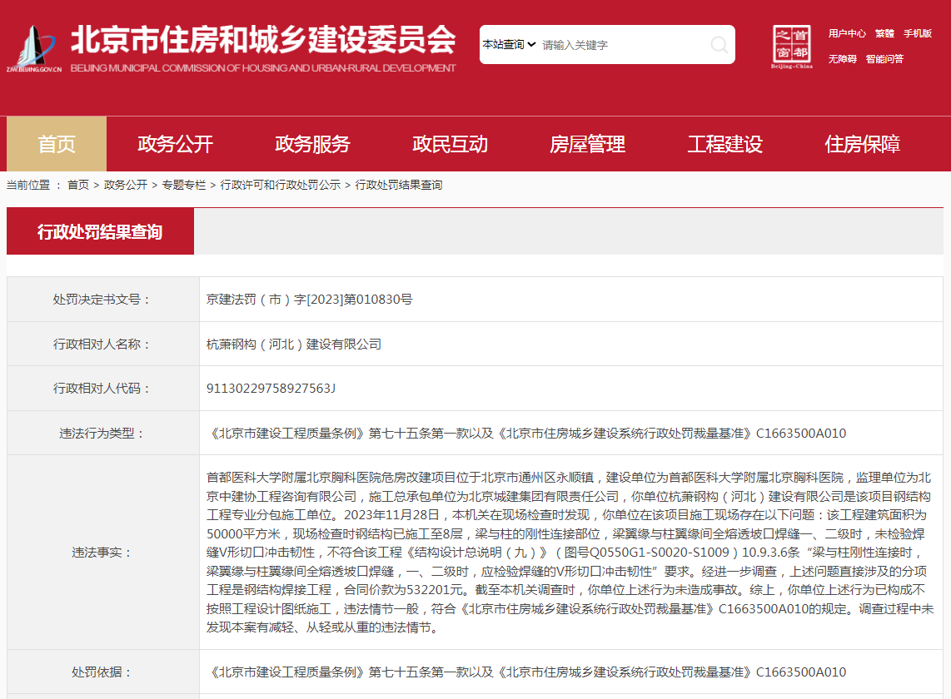Open the 用户中心 link
951x699 pixels.
point(847,33)
